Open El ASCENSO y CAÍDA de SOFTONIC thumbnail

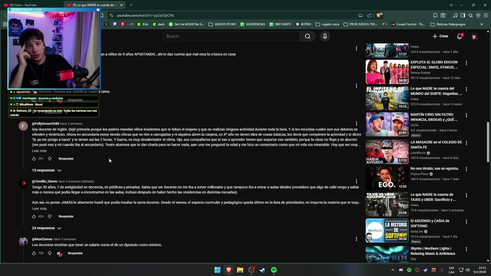(387, 230)
